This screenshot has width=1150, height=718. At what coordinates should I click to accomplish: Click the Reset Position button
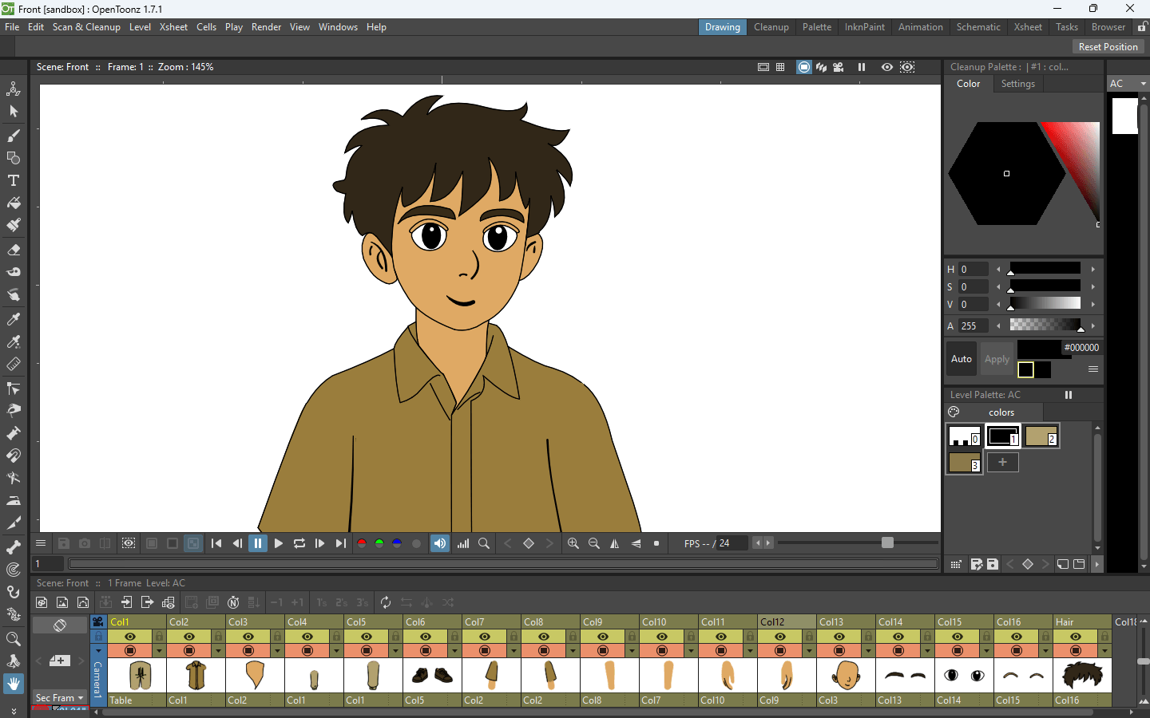(x=1108, y=47)
